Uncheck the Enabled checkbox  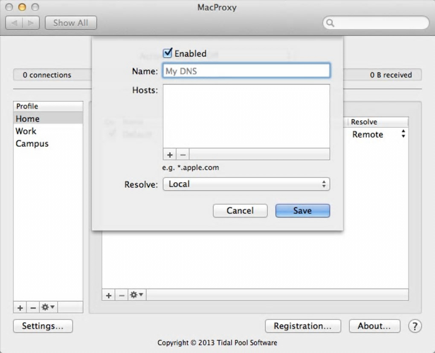(x=168, y=53)
